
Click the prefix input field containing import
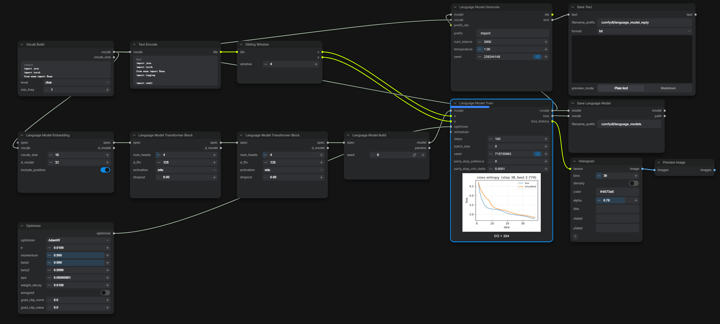(513, 33)
